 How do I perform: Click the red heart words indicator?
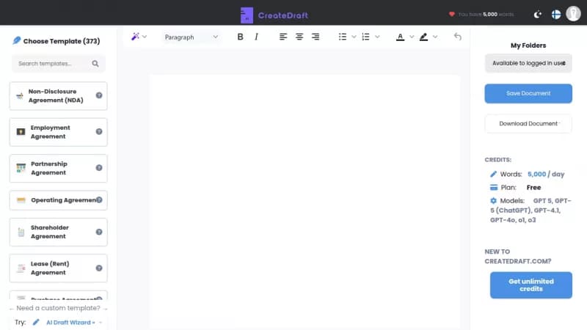click(452, 14)
